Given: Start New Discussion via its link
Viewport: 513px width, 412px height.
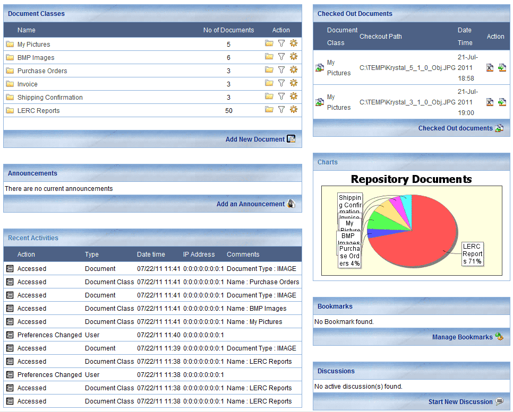Looking at the screenshot, I should tap(460, 401).
